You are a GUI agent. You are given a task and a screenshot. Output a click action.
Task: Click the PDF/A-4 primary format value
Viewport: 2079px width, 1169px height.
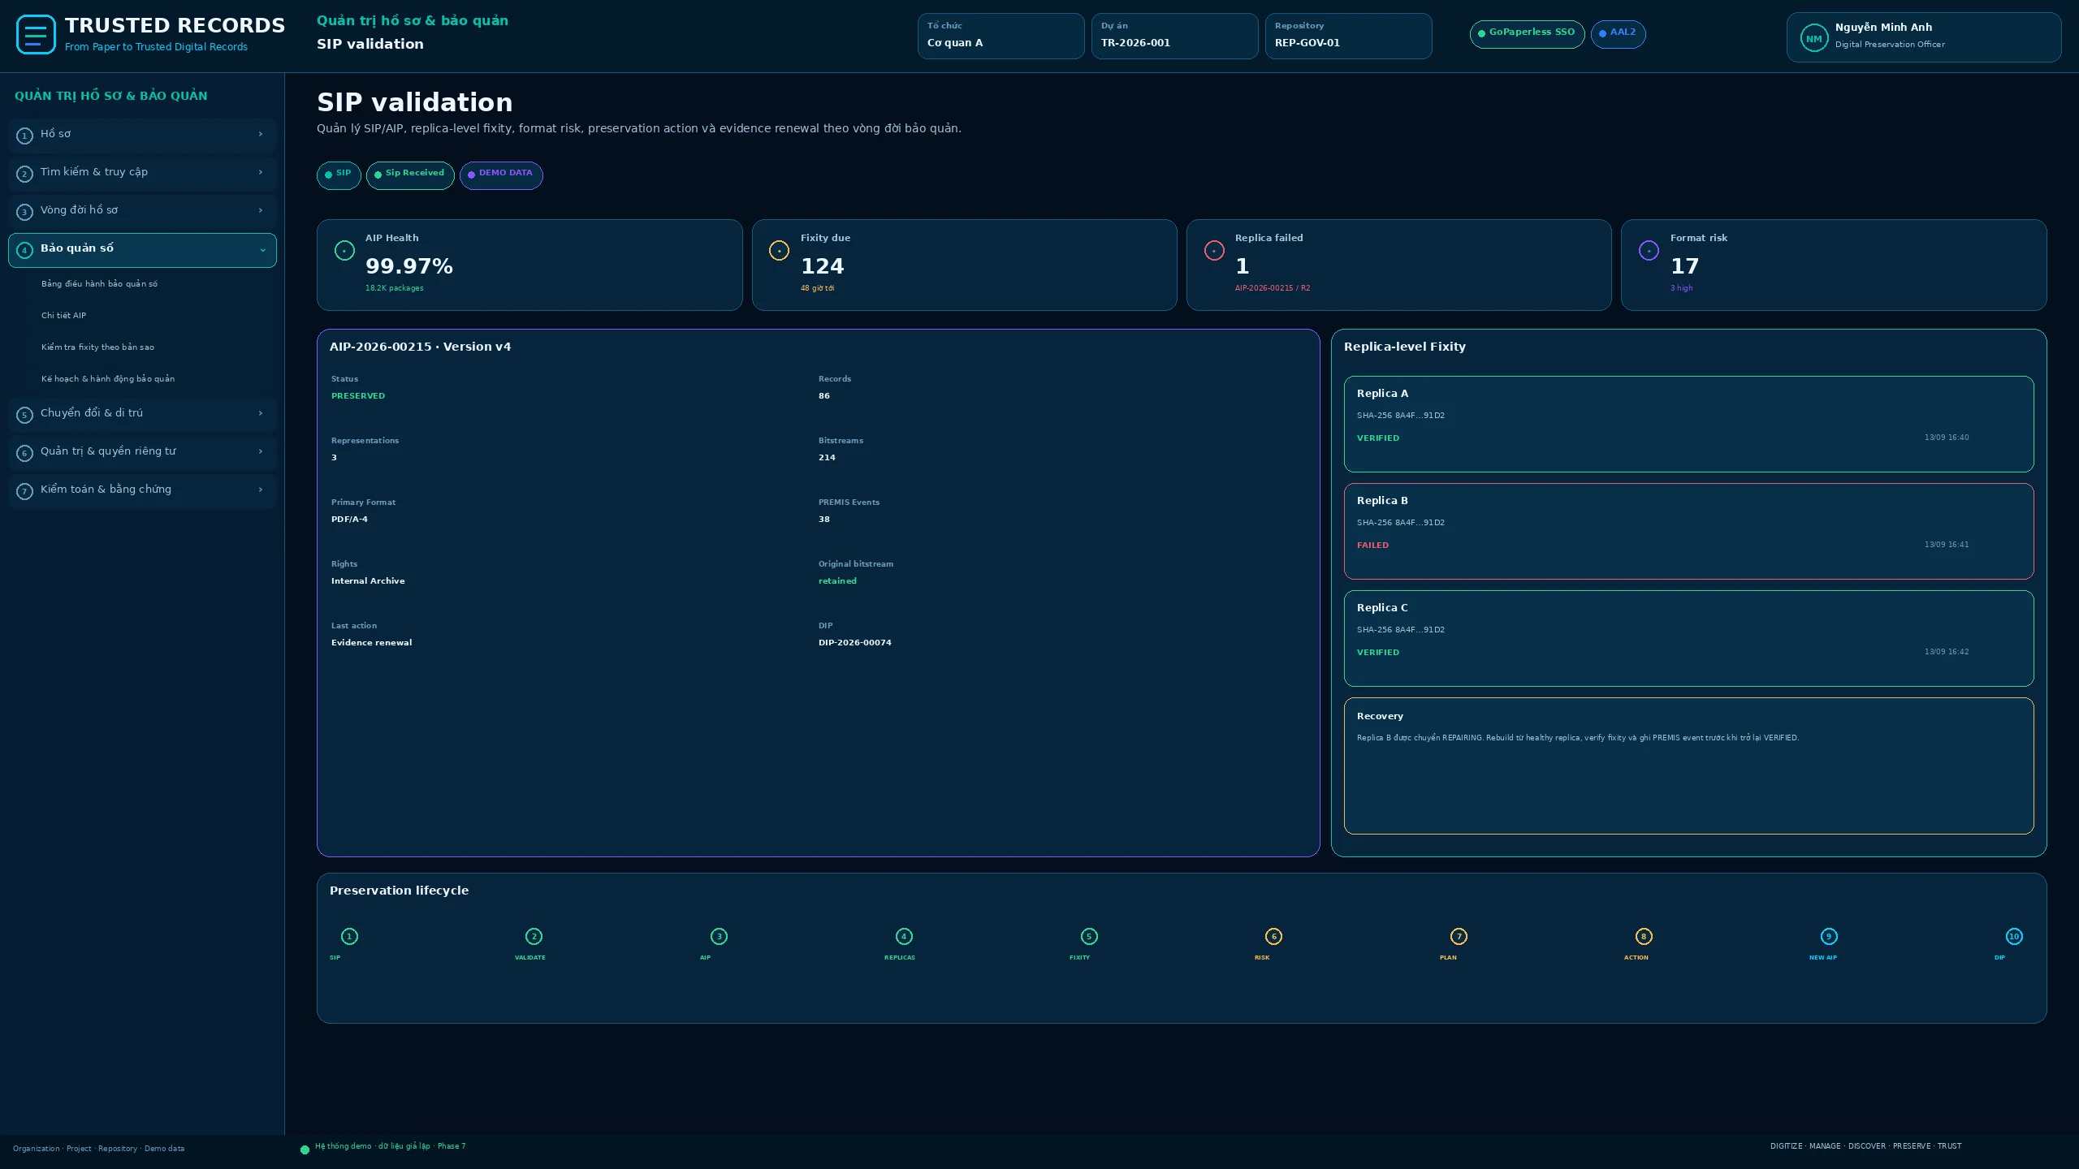[x=349, y=520]
